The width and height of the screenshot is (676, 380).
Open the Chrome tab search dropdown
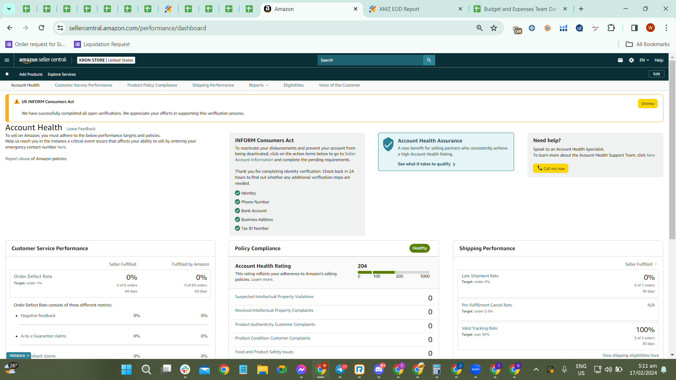pyautogui.click(x=9, y=9)
